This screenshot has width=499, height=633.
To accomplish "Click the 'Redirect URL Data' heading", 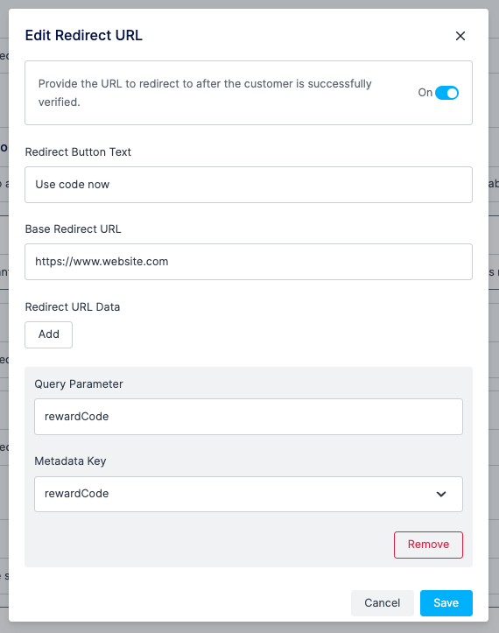I will point(73,307).
